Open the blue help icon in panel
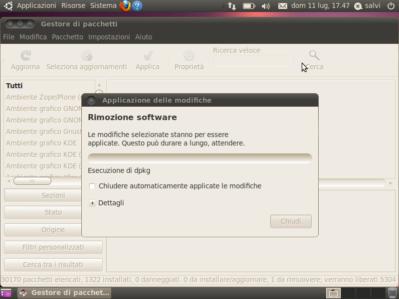399x299 pixels. 137,5
